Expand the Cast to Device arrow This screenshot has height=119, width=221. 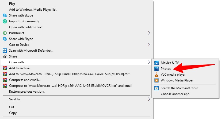pyautogui.click(x=149, y=45)
